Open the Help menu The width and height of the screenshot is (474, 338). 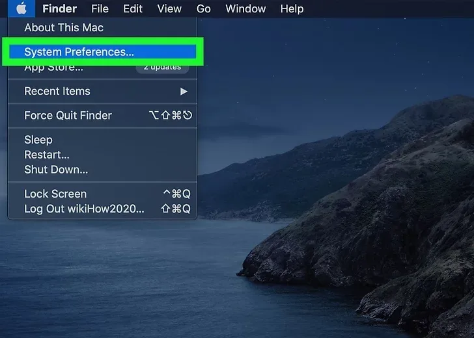click(x=292, y=8)
